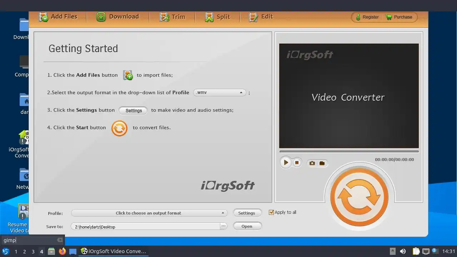Click the Add Files icon in Getting Started
457x257 pixels.
[128, 75]
